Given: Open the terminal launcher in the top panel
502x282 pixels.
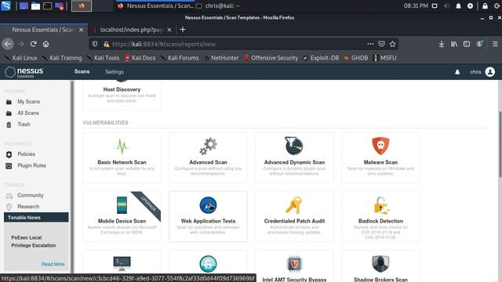Looking at the screenshot, I should tap(47, 5).
